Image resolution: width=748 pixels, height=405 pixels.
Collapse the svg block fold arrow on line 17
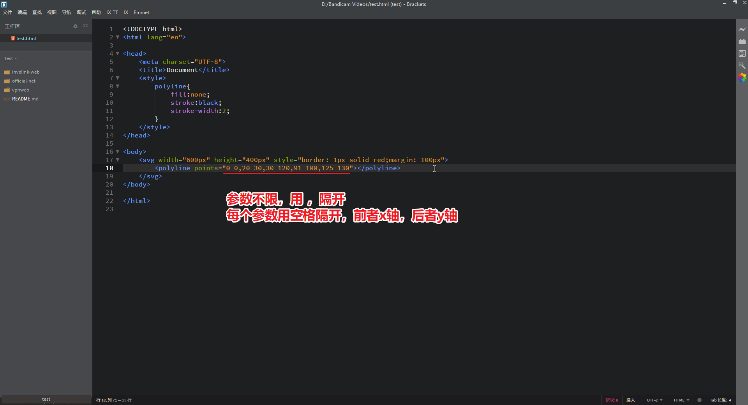pyautogui.click(x=118, y=160)
